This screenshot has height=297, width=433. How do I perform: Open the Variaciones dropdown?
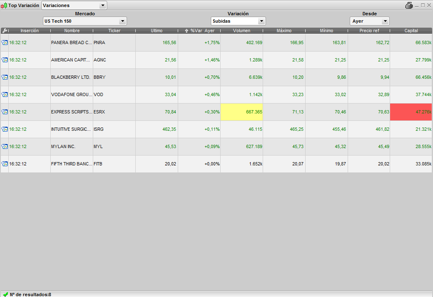click(x=74, y=5)
